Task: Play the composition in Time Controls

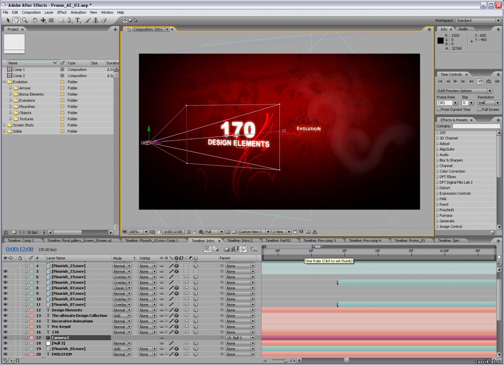Action: [455, 81]
